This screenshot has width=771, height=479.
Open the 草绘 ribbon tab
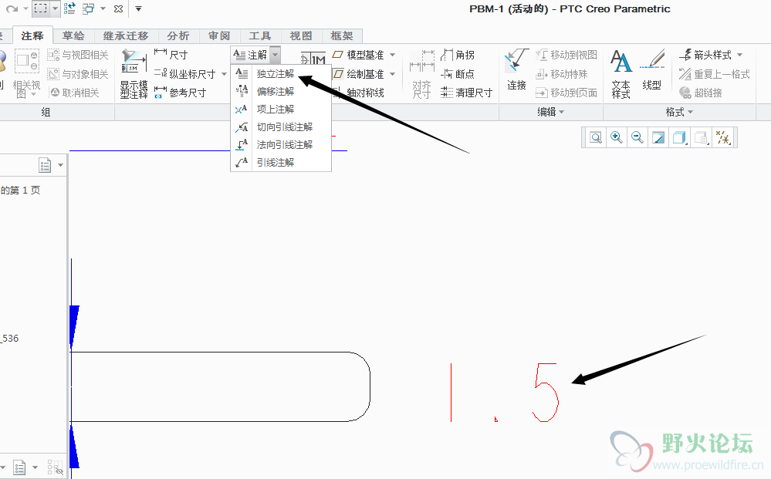[73, 35]
